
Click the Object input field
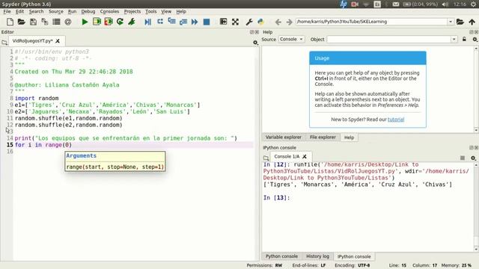[389, 40]
